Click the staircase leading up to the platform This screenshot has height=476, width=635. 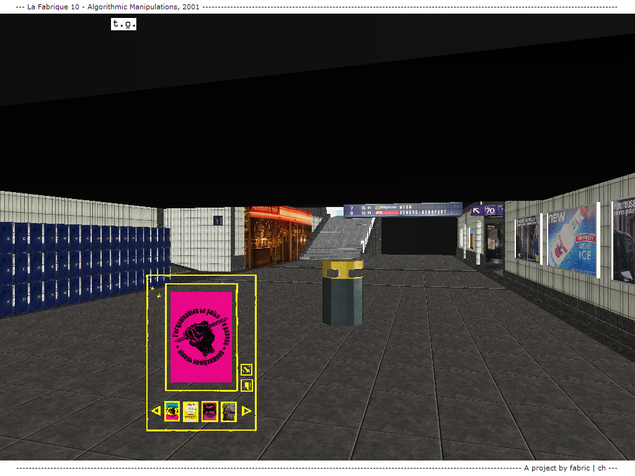[339, 237]
